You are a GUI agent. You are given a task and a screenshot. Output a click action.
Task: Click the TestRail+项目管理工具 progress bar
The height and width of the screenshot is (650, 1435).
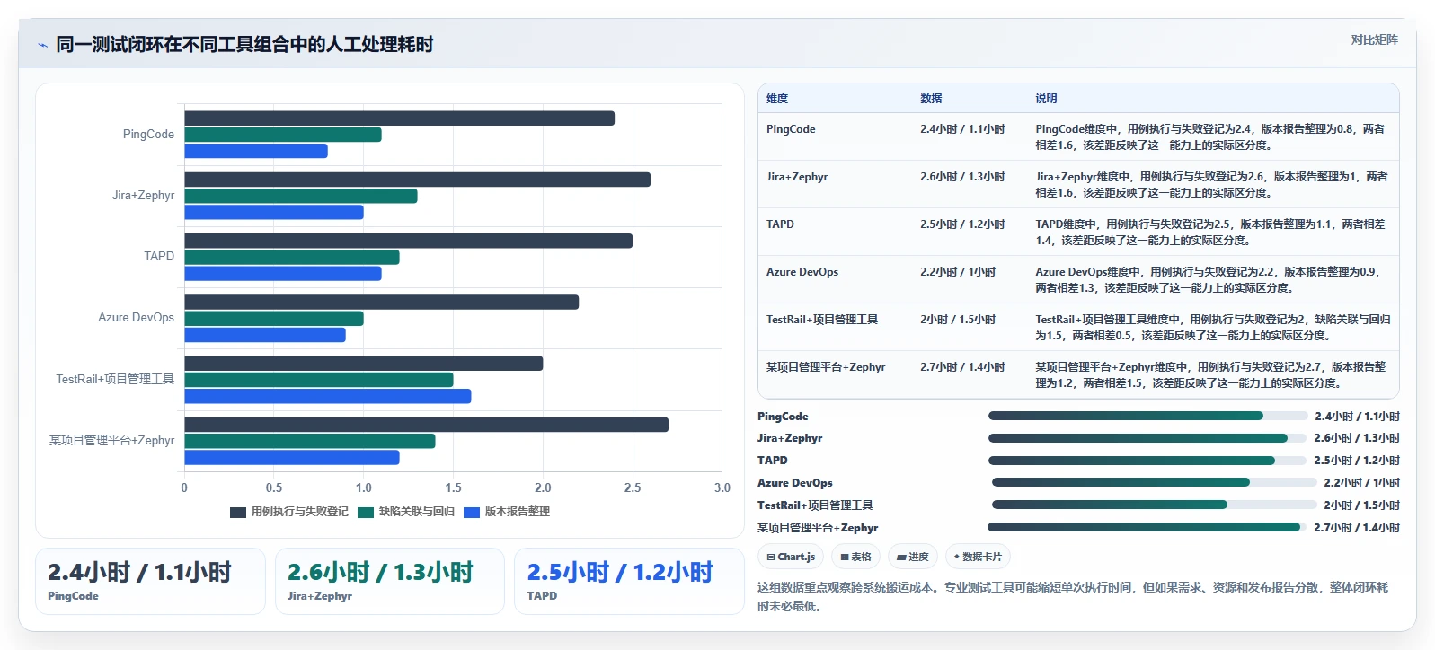click(1155, 505)
